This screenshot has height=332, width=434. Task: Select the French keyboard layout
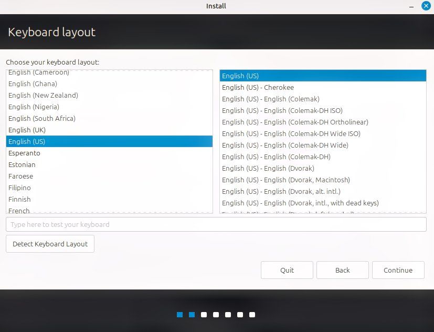19,210
